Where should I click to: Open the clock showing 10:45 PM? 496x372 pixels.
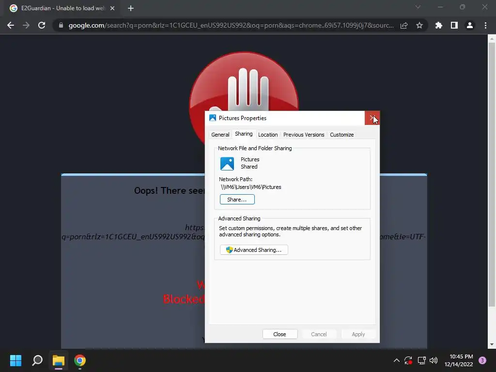click(459, 360)
